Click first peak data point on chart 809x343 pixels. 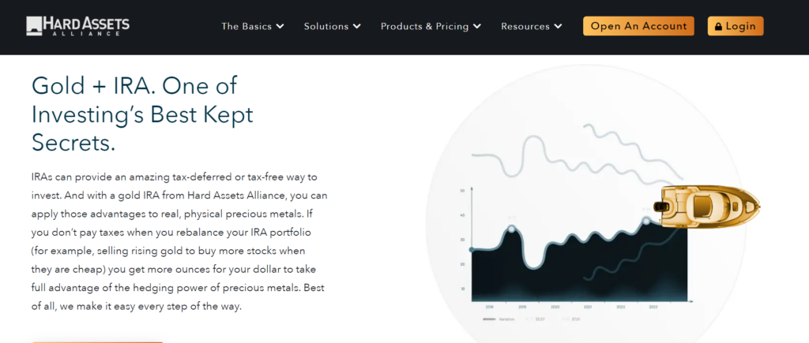pos(511,229)
